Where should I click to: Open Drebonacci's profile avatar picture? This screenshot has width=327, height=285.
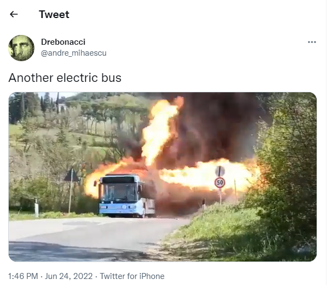tap(21, 48)
